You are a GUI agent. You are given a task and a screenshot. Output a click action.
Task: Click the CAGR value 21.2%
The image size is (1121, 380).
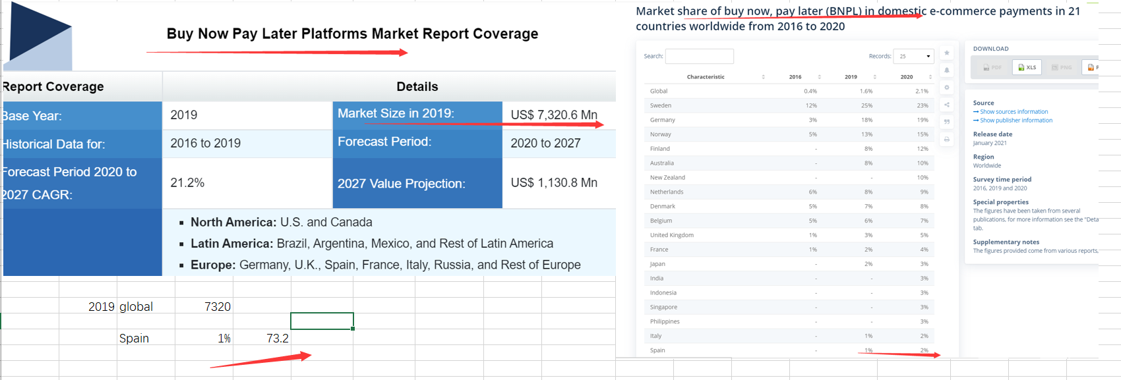[x=187, y=183]
